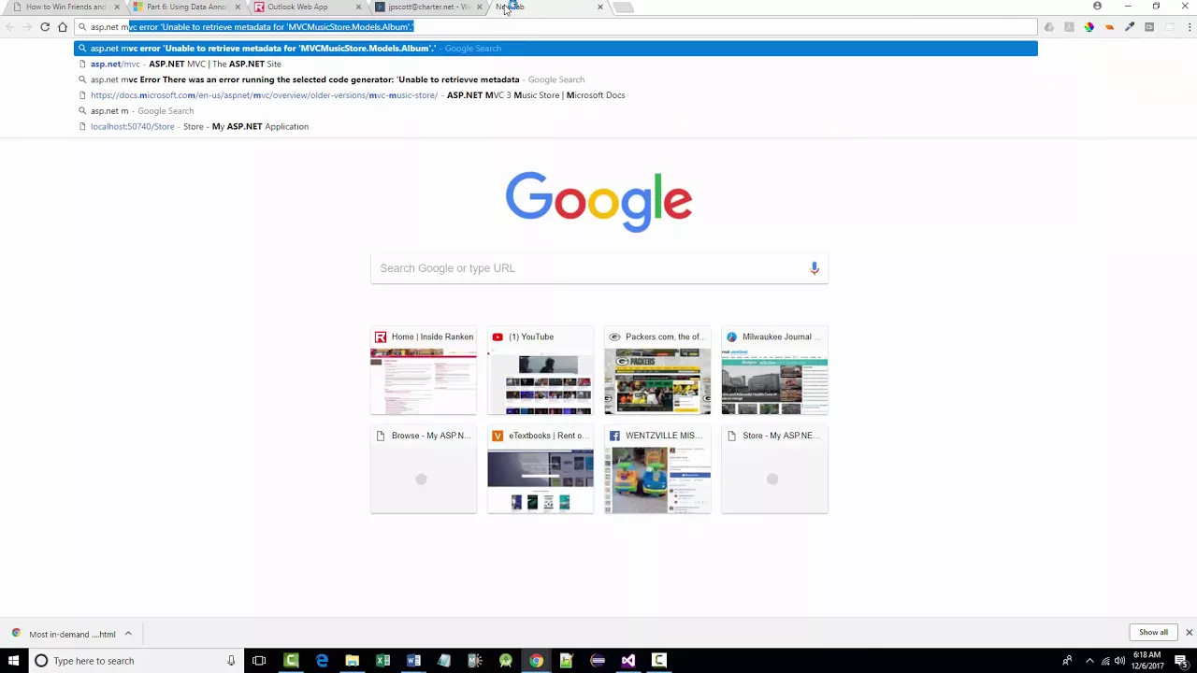
Task: Pick the 'error running the selected code generator' suggestion
Action: tap(555, 79)
